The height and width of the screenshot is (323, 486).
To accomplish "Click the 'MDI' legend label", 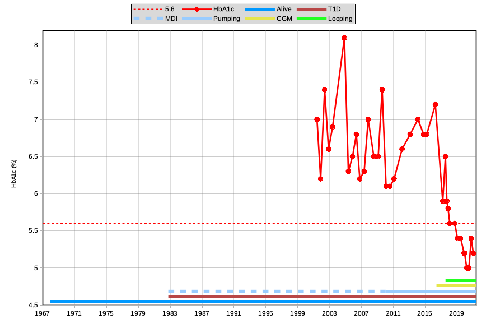I will 171,19.
